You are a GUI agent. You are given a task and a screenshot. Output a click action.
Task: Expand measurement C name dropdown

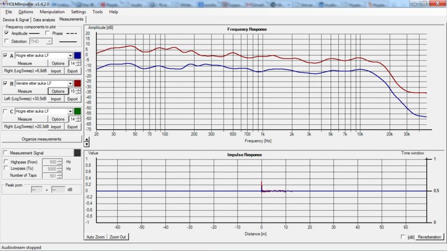[70, 111]
